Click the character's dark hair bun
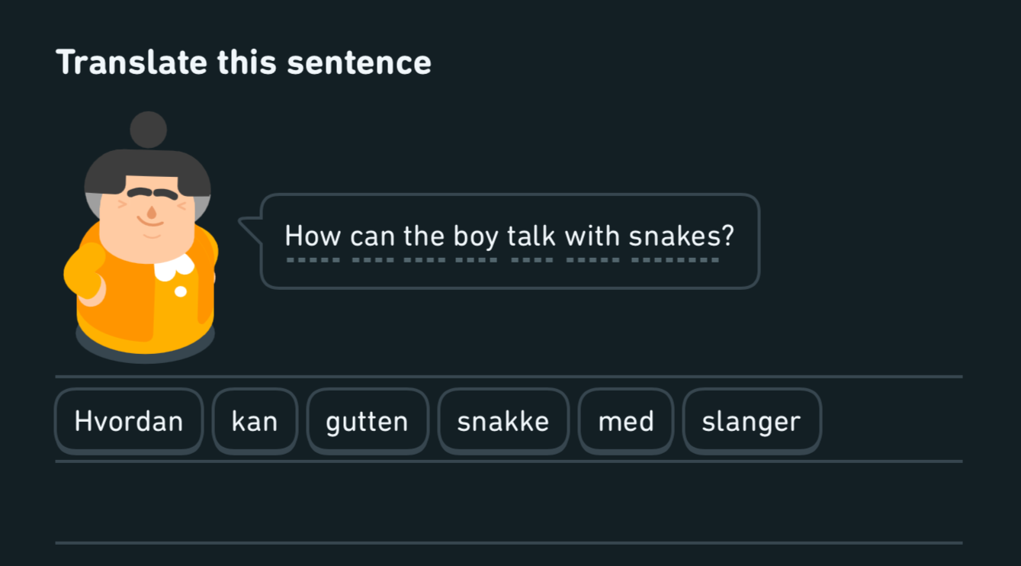This screenshot has width=1021, height=566. tap(148, 130)
